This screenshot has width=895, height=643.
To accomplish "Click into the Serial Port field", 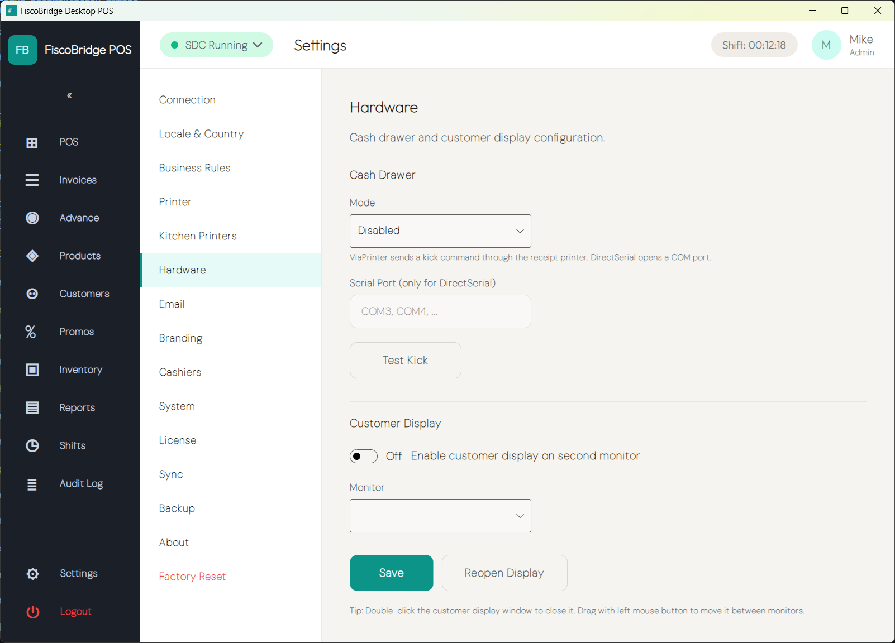I will tap(440, 311).
